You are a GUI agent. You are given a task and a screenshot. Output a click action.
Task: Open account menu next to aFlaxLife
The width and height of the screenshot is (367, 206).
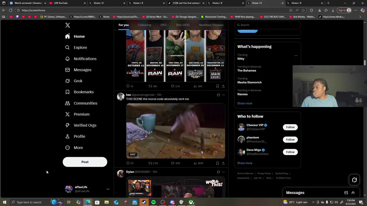click(x=108, y=189)
